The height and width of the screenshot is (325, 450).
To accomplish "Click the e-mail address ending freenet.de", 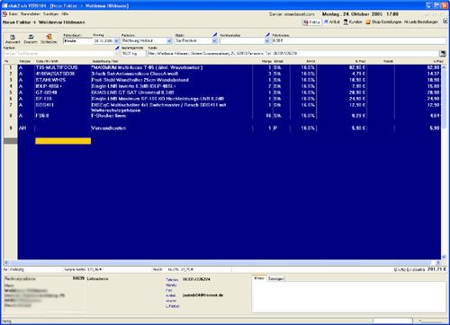I will click(x=202, y=295).
